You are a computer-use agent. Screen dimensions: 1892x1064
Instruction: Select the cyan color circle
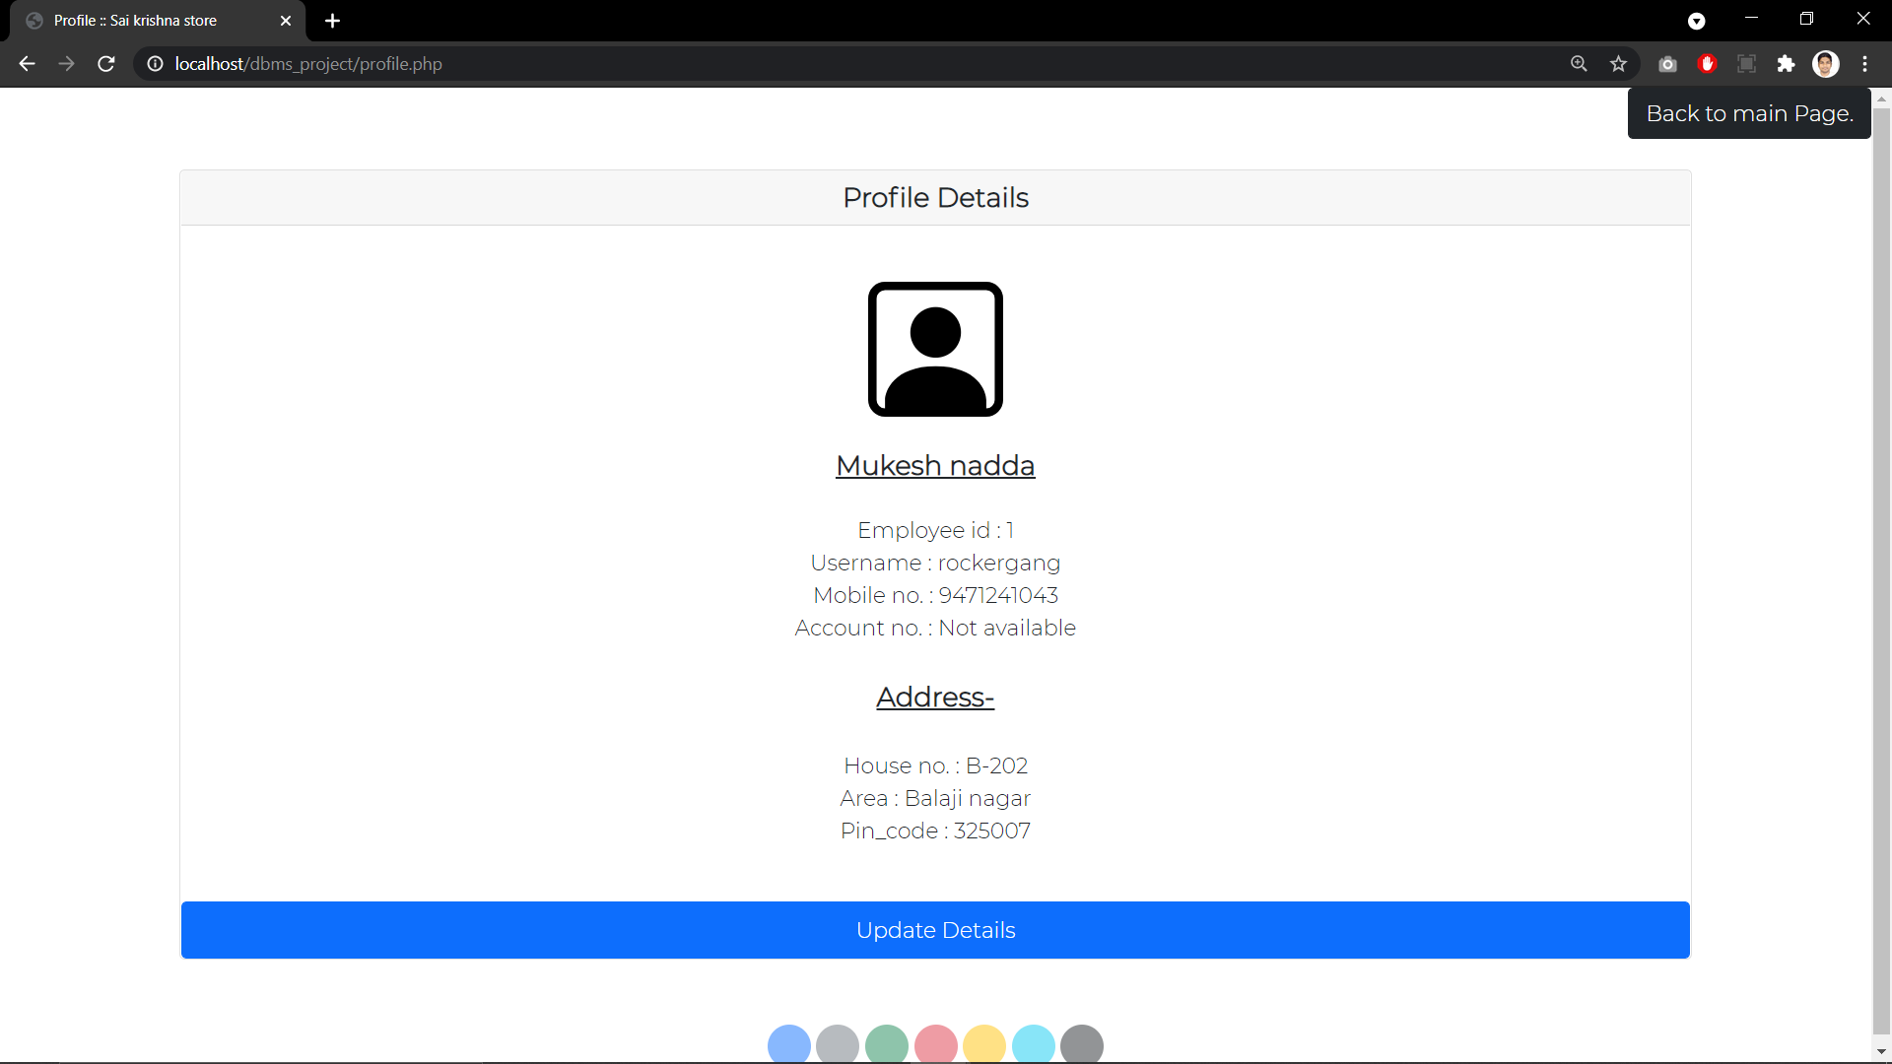click(1033, 1044)
